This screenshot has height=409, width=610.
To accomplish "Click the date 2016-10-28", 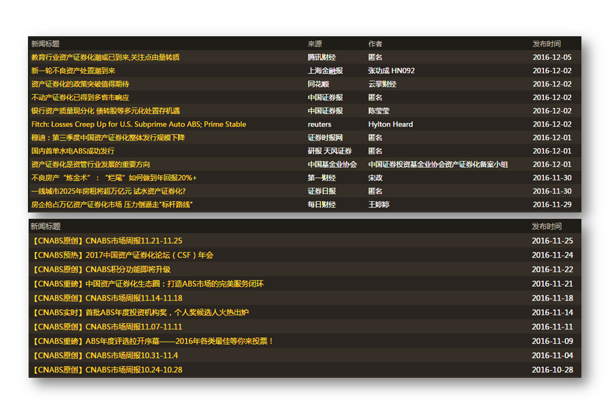I will coord(552,370).
